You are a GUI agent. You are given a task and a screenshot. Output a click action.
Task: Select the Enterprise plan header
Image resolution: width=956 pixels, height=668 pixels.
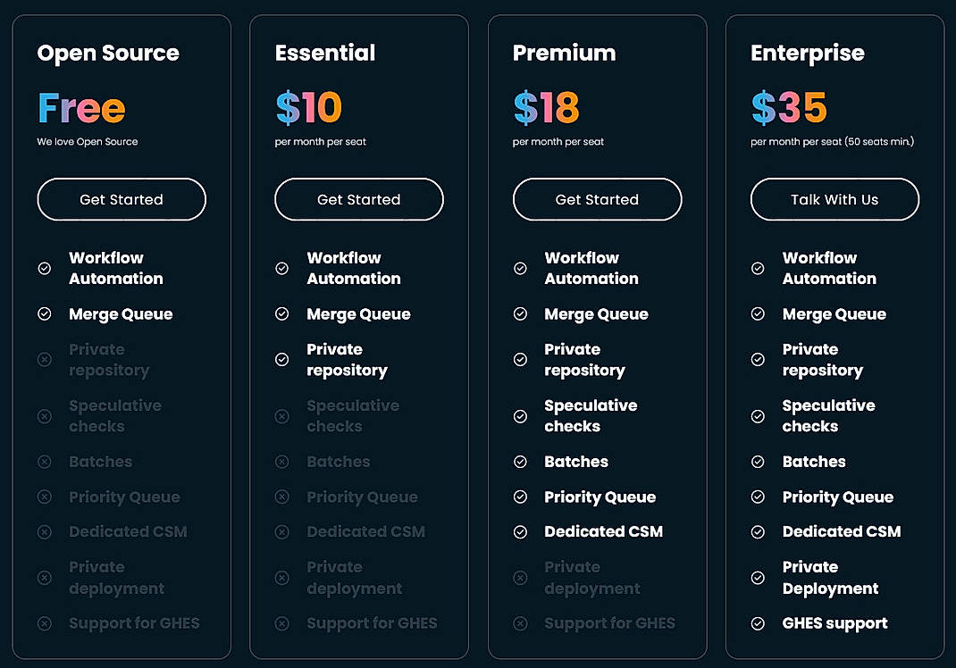pyautogui.click(x=808, y=54)
